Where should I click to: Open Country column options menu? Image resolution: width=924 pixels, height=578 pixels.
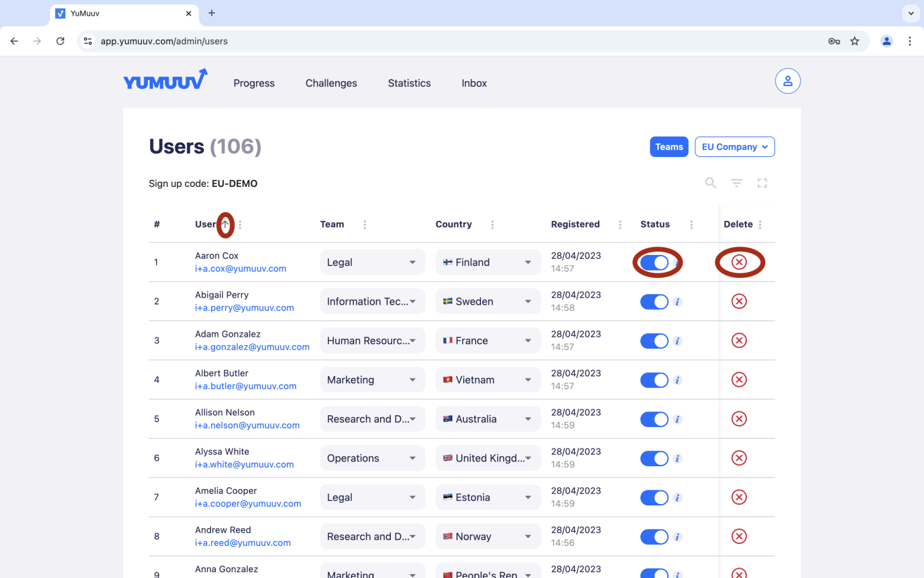point(492,224)
